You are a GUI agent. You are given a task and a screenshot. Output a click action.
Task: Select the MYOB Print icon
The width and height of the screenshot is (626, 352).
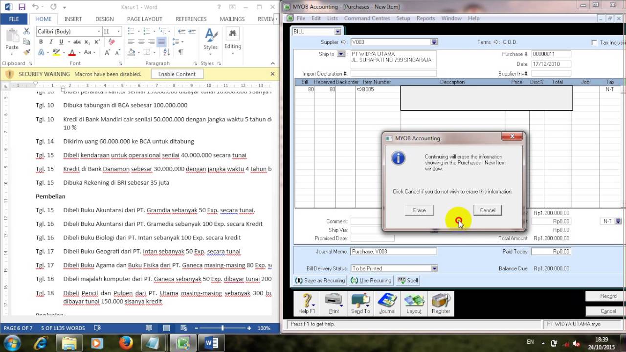coord(334,303)
